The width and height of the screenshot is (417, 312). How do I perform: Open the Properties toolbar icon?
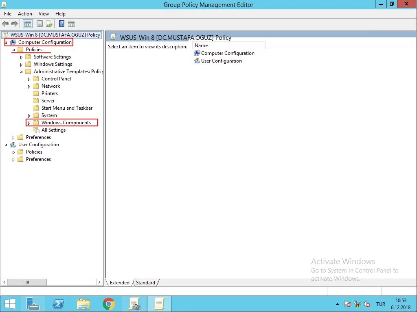coord(40,24)
